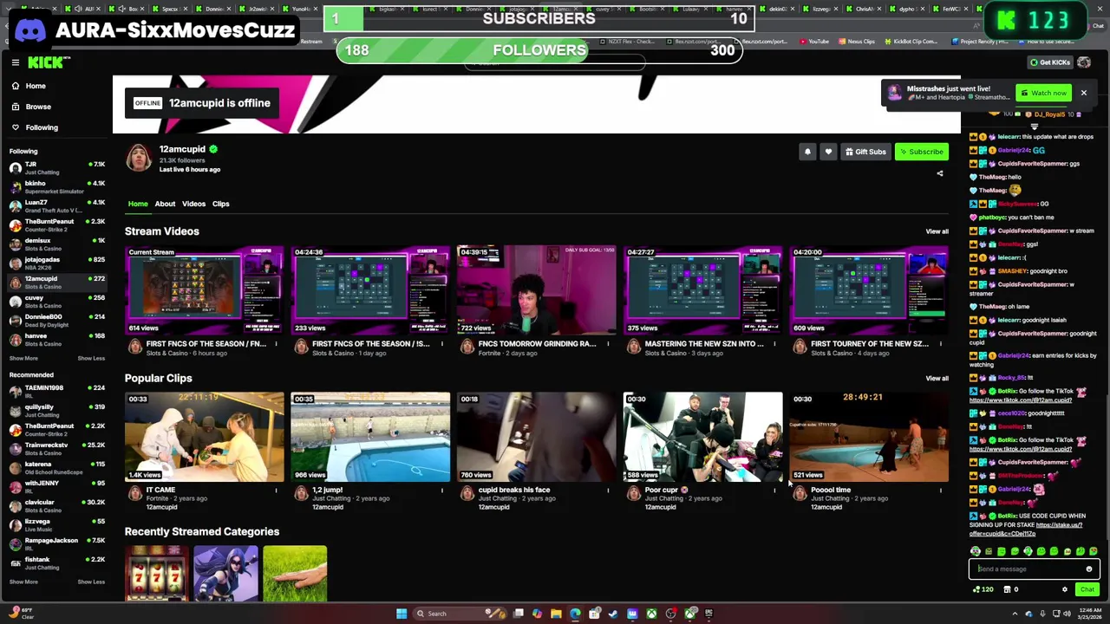The width and height of the screenshot is (1110, 624).
Task: Open the Current Stream video thumbnail
Action: pos(204,290)
